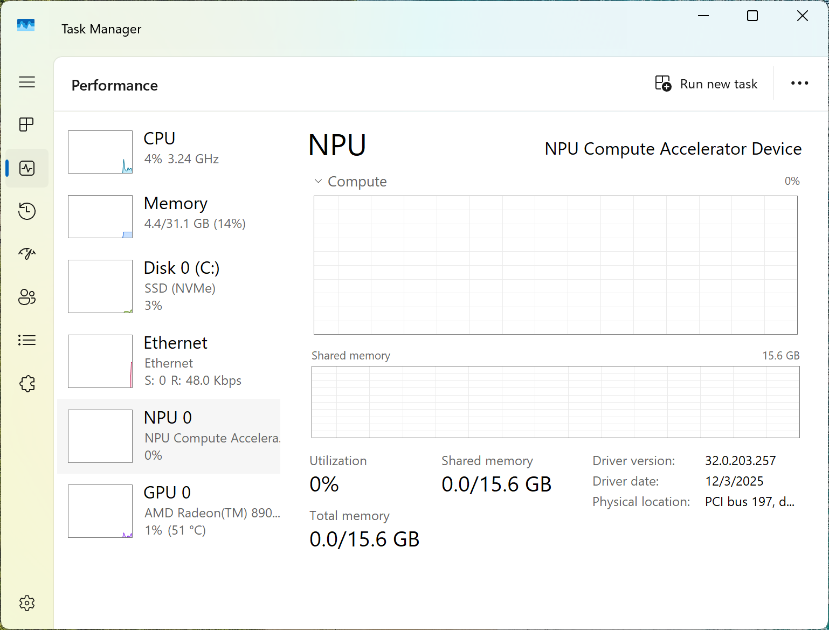
Task: Open the hamburger navigation menu
Action: point(27,82)
